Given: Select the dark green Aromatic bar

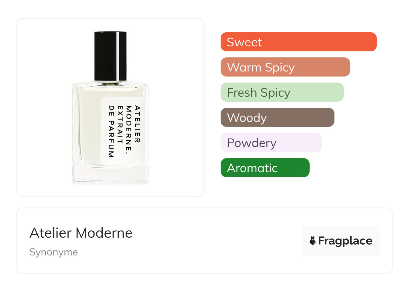Looking at the screenshot, I should tap(265, 168).
